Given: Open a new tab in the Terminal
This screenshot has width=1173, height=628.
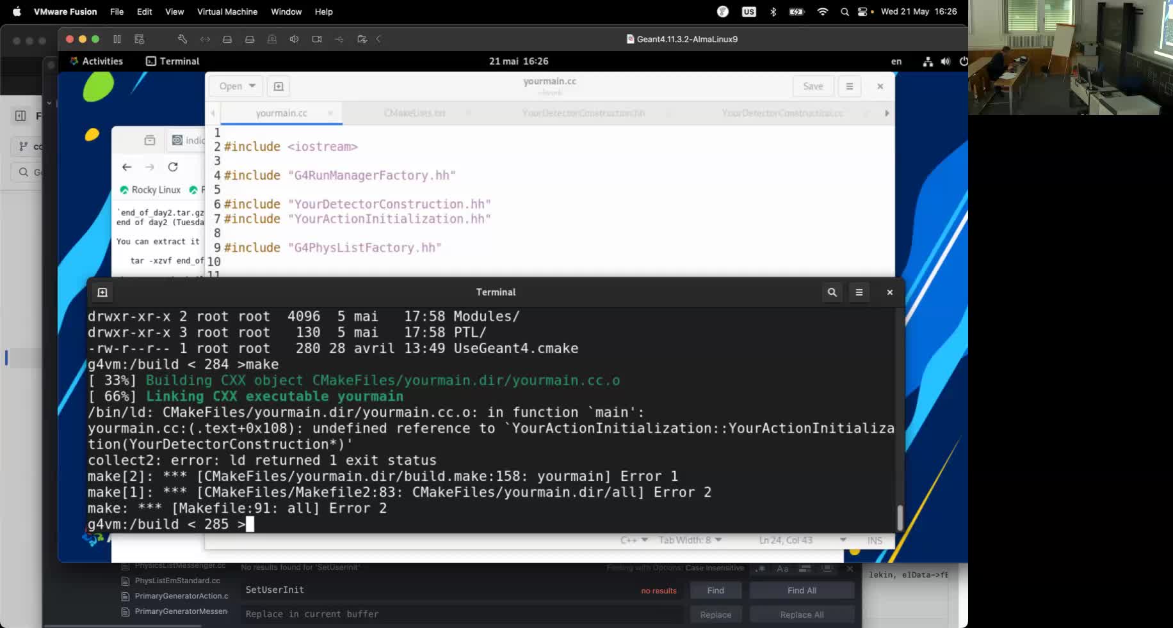Looking at the screenshot, I should click(x=102, y=292).
